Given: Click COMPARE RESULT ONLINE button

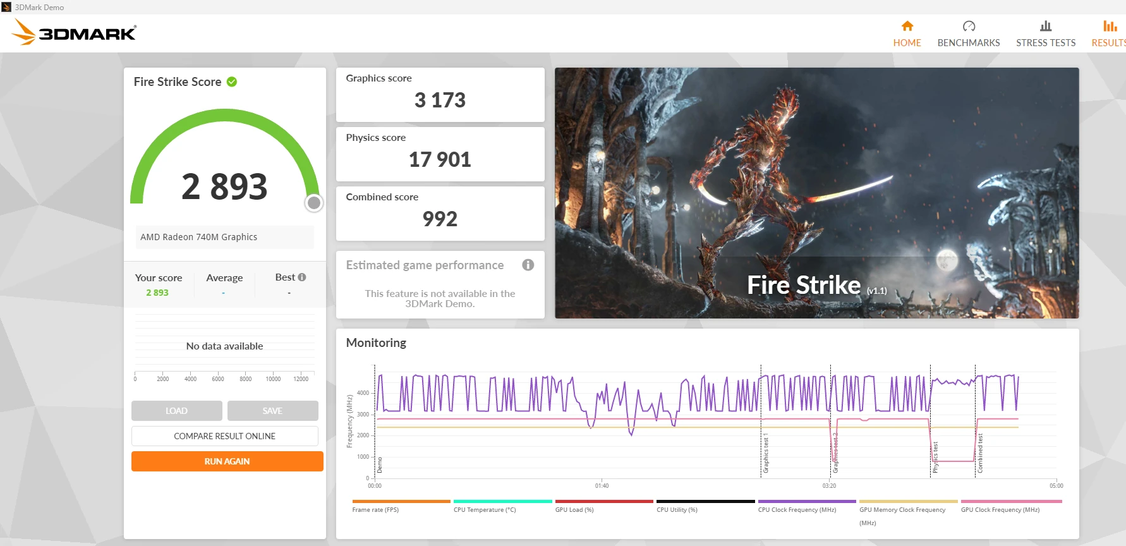Looking at the screenshot, I should [x=225, y=436].
